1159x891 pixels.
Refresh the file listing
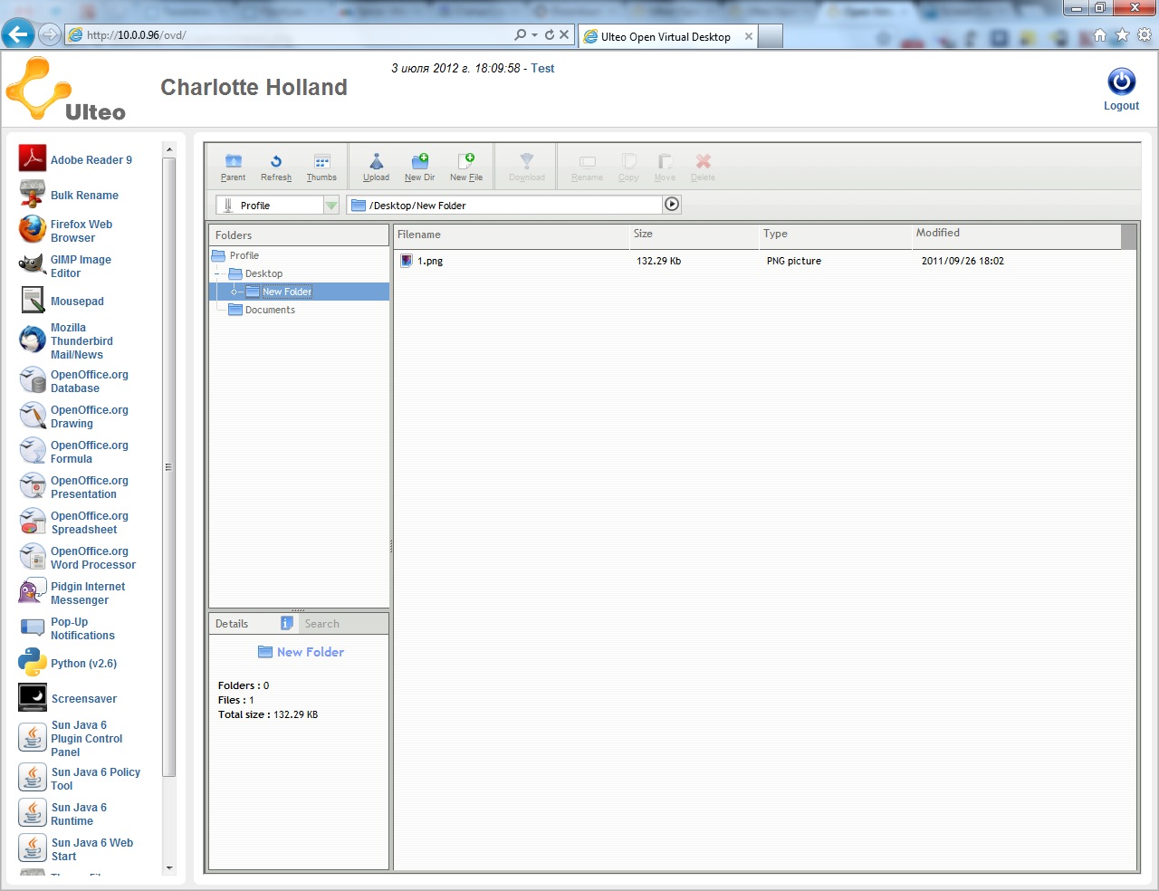(x=276, y=167)
